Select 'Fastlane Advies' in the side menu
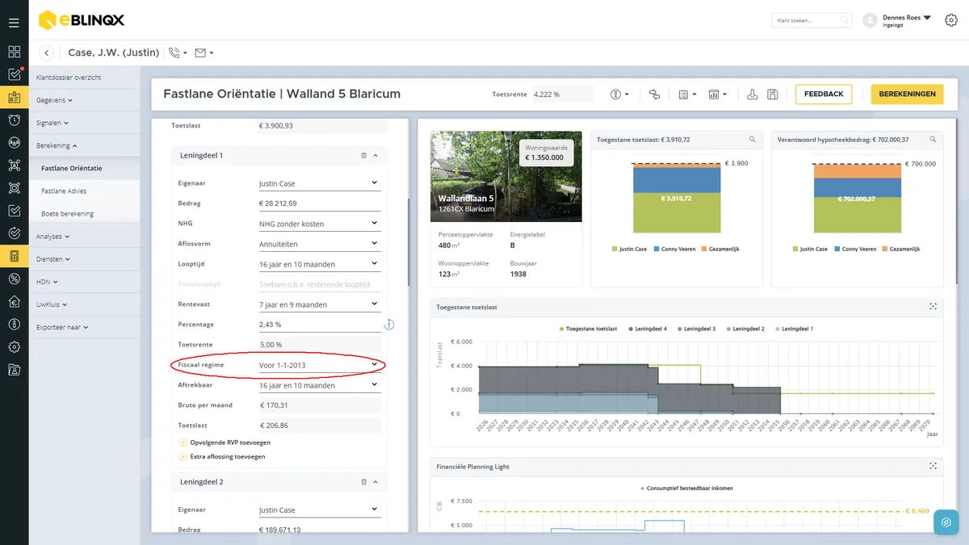969x545 pixels. pyautogui.click(x=64, y=191)
